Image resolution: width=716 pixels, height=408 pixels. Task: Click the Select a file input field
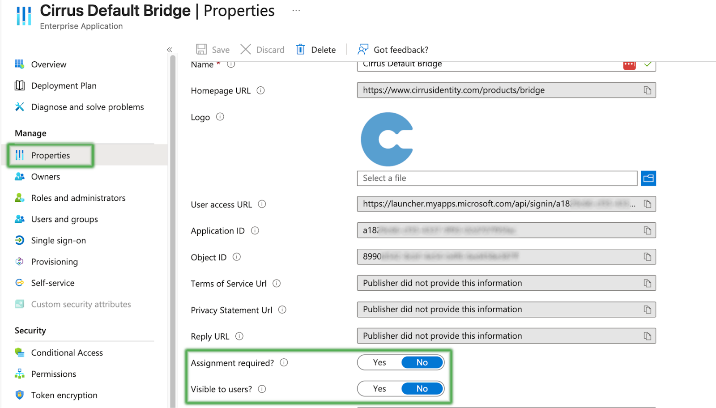pyautogui.click(x=497, y=178)
